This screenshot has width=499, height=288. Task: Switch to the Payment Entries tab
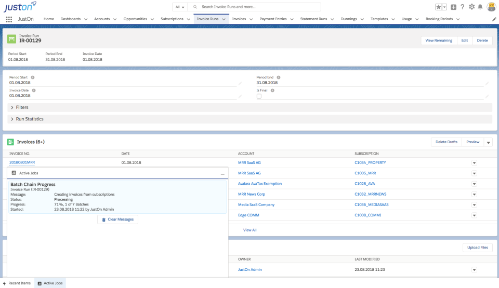tap(273, 19)
